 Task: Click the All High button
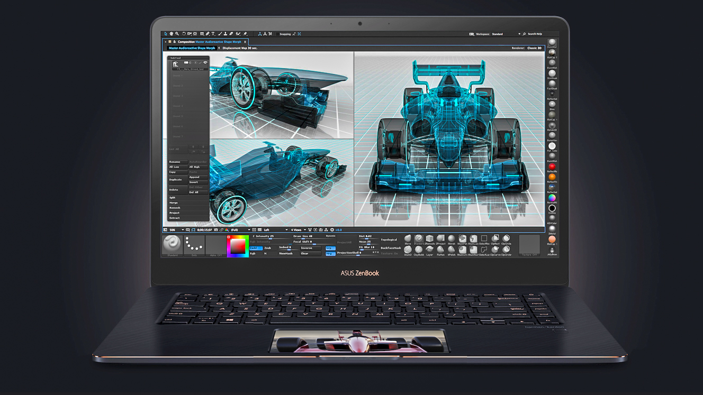tap(198, 167)
